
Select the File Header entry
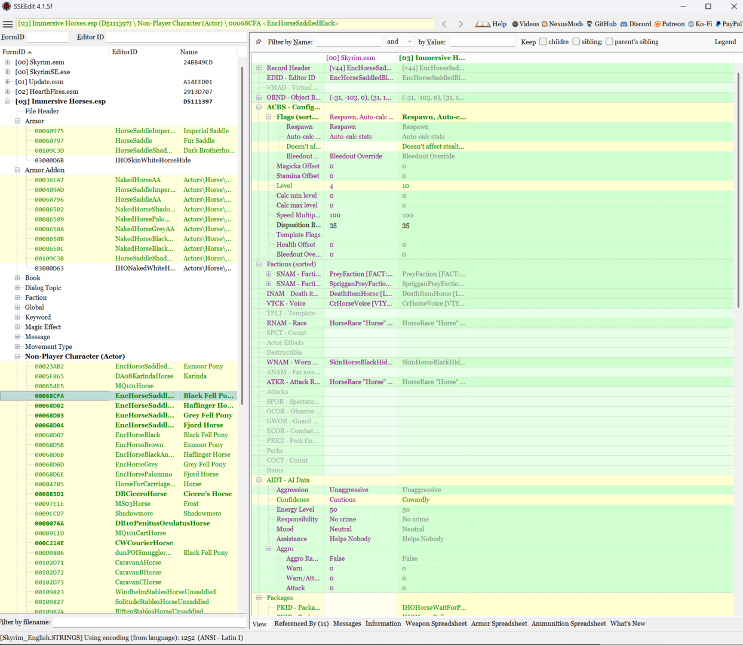(42, 111)
